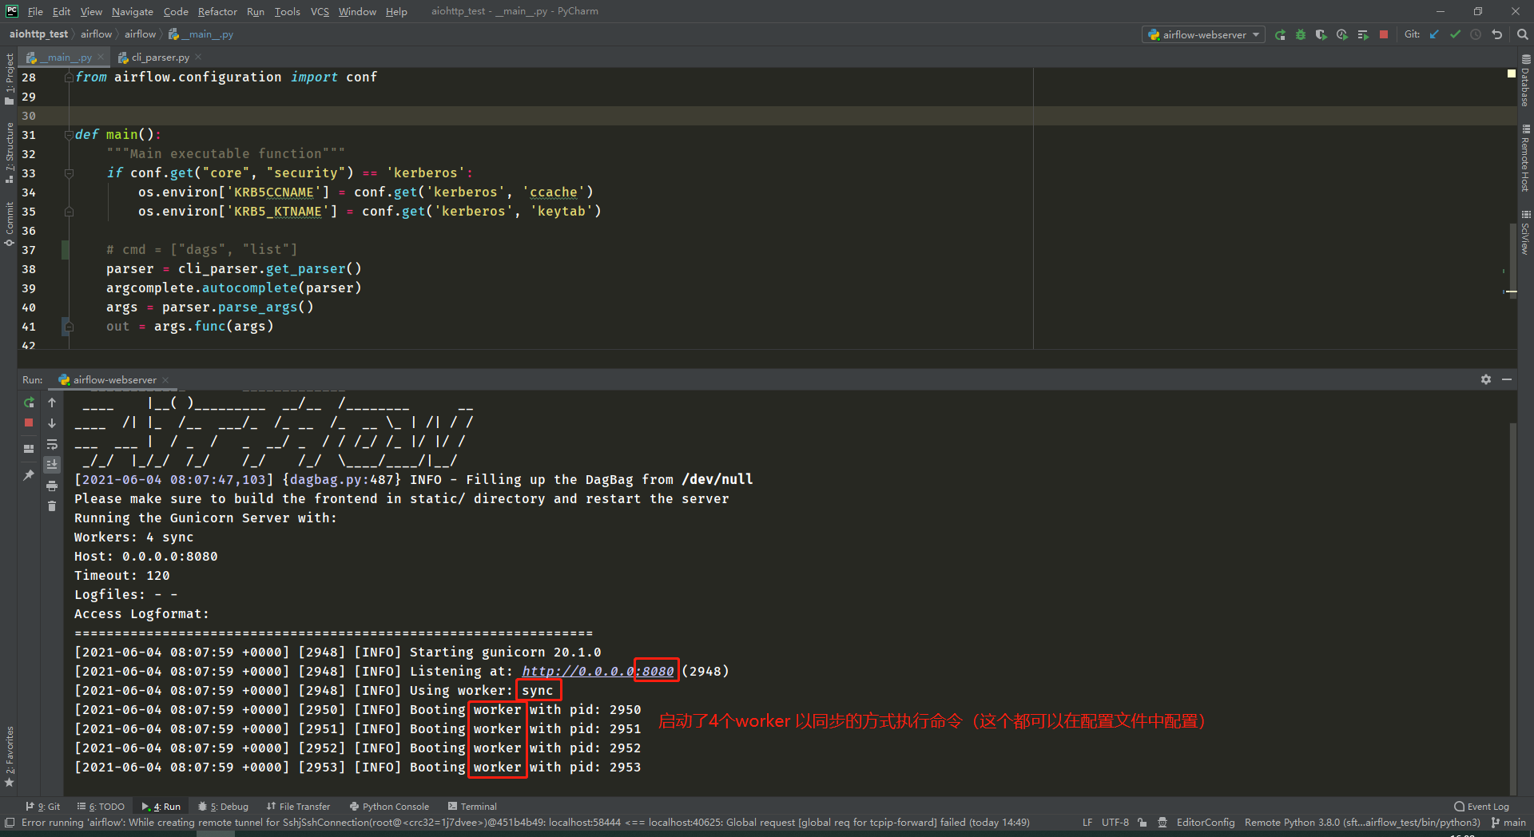Update project with the blue Git arrow
Image resolution: width=1534 pixels, height=837 pixels.
pyautogui.click(x=1434, y=34)
